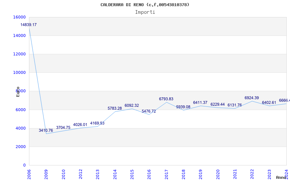Select the data label 6092.32
The image size is (290, 181).
[132, 105]
